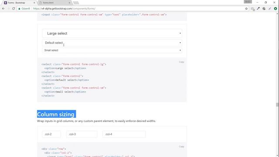Screen dimensions: 279x157
Task: Click the form-control-sm input code line at top
Action: pyautogui.click(x=104, y=14)
